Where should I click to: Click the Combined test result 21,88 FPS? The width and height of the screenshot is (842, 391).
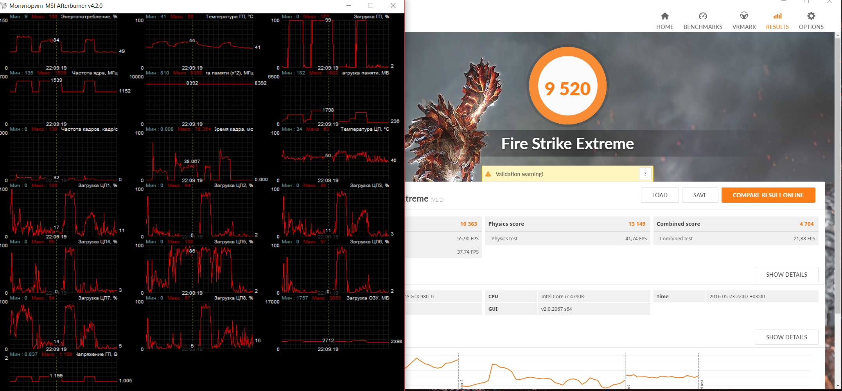click(x=804, y=239)
